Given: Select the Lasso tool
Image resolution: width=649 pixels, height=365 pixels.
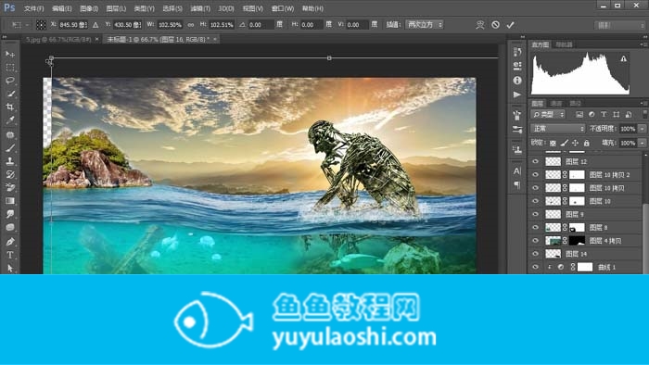Looking at the screenshot, I should tap(10, 81).
